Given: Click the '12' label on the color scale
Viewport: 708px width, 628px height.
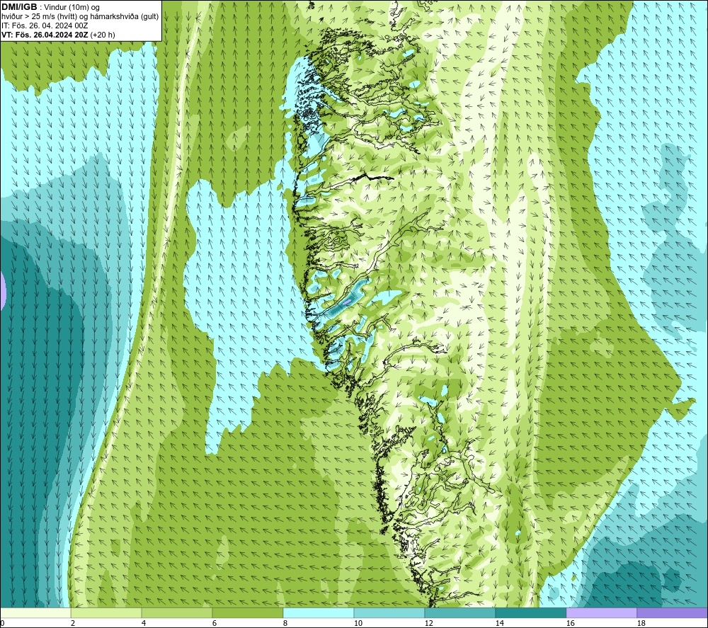Looking at the screenshot, I should (x=429, y=623).
